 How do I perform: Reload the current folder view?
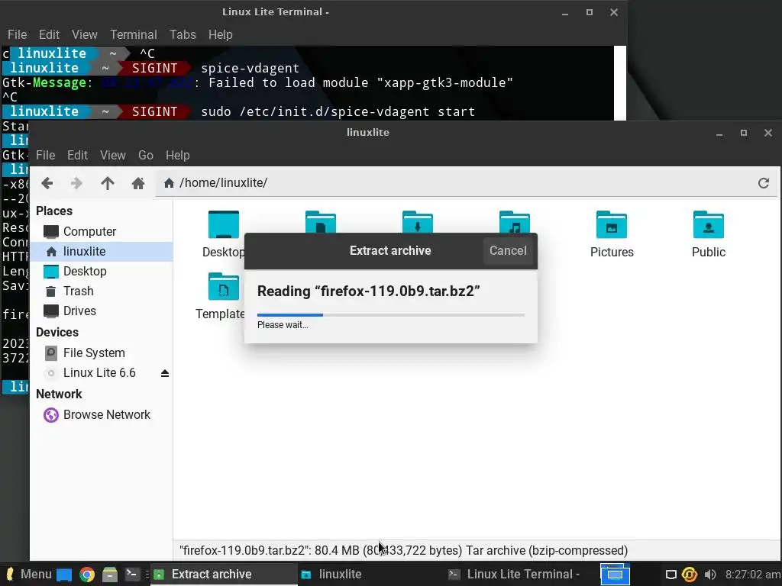pyautogui.click(x=763, y=183)
